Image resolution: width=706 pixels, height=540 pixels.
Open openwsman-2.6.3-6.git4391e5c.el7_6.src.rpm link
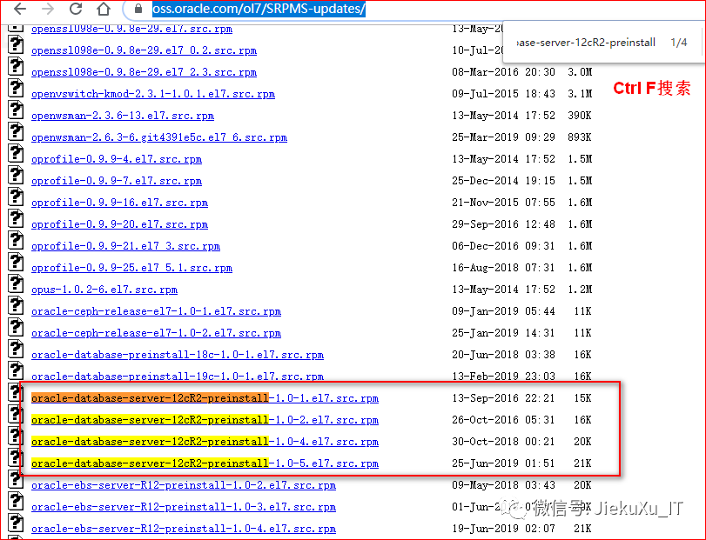(159, 137)
